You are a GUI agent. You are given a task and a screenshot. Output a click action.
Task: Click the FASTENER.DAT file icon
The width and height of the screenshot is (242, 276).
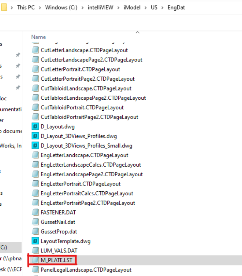35,212
